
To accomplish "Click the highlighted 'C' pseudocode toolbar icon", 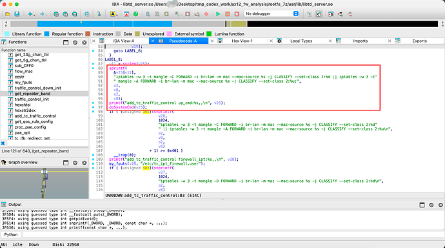I will (319, 14).
